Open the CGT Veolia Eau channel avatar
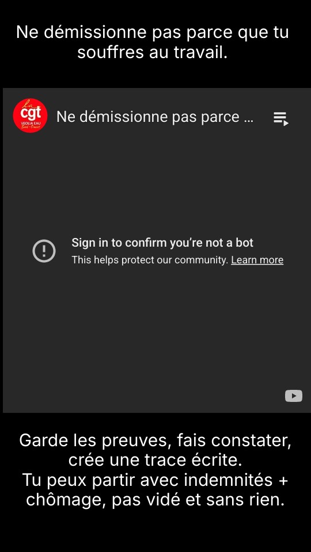Viewport: 311px width, 552px height. pos(30,116)
